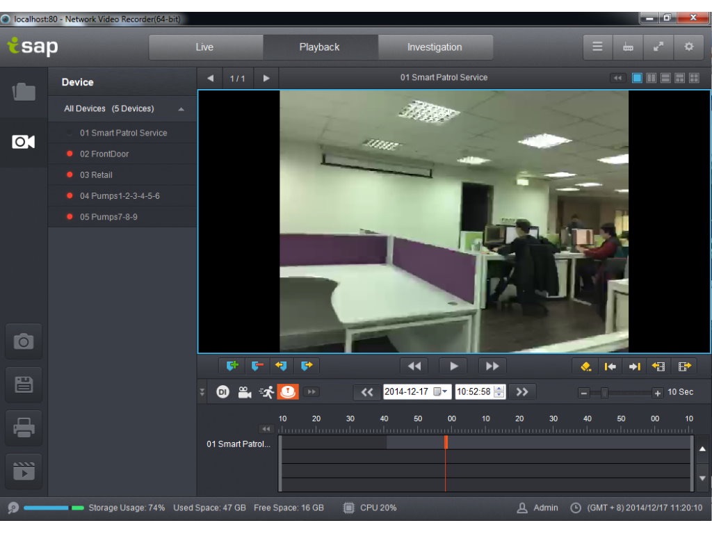Click the timeline zoom slider handle
Image resolution: width=712 pixels, height=534 pixels.
[x=604, y=393]
